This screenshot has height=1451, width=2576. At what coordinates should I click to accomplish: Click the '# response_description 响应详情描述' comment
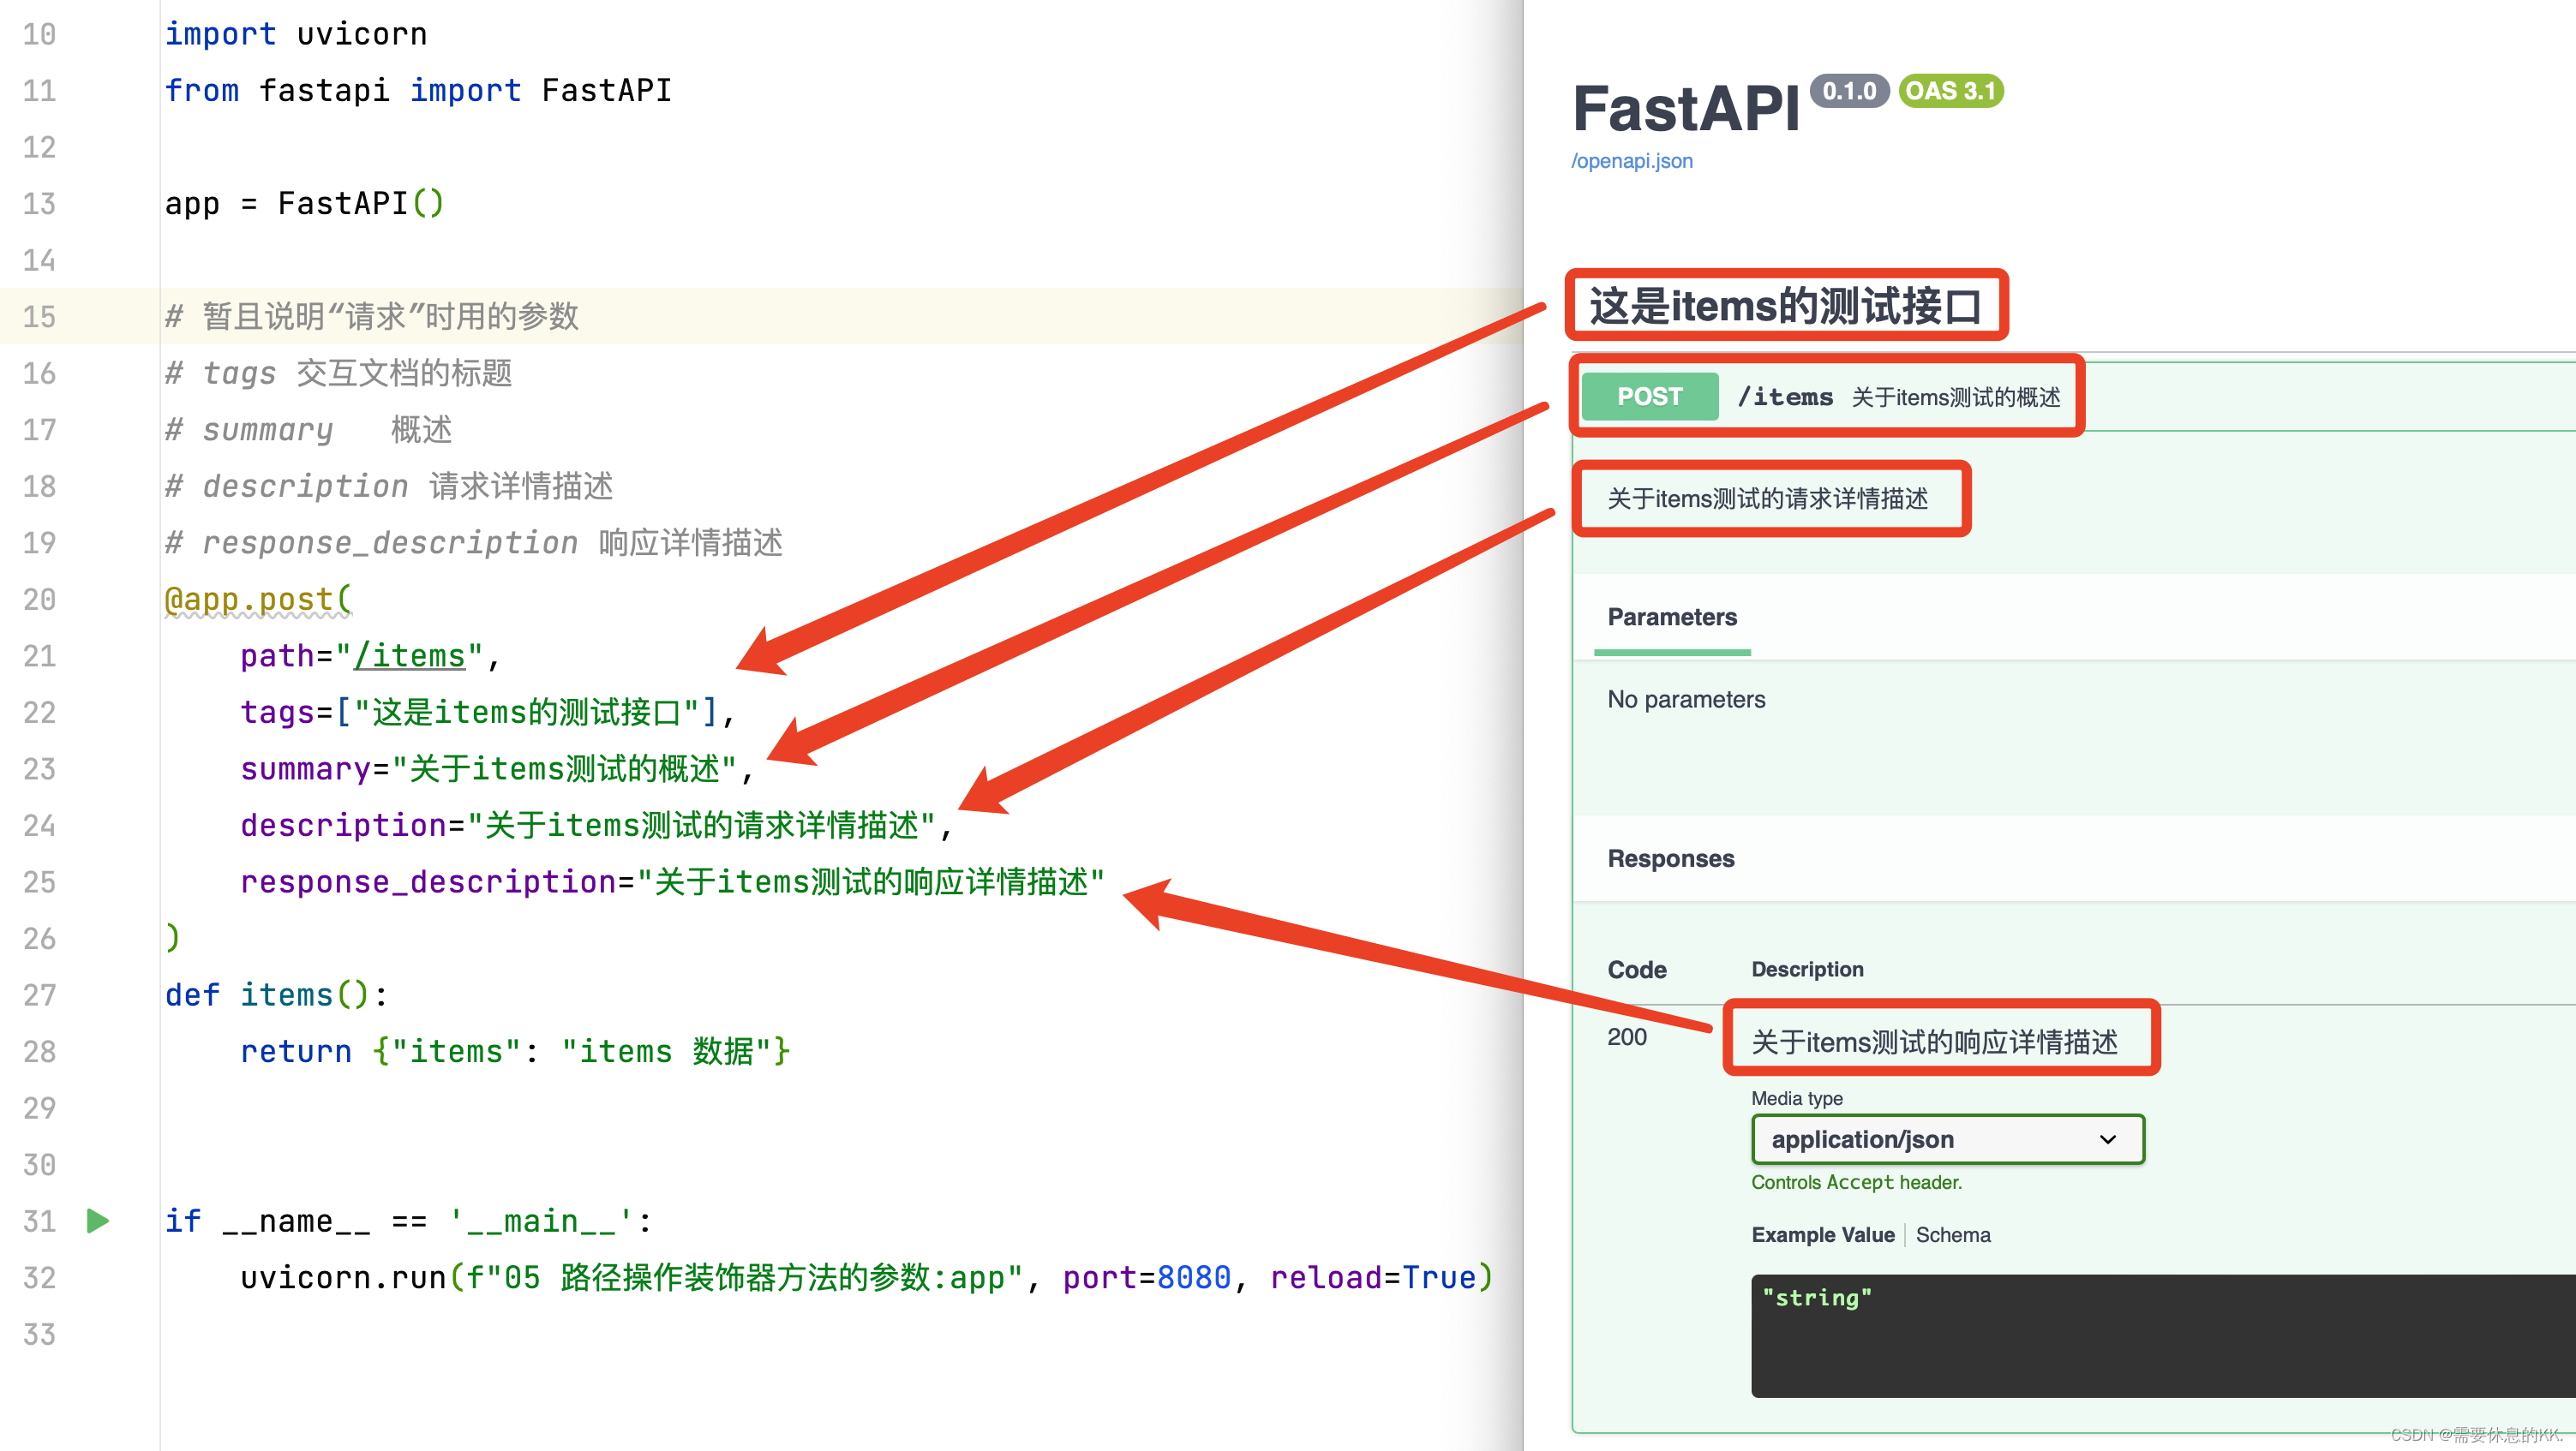[x=474, y=544]
